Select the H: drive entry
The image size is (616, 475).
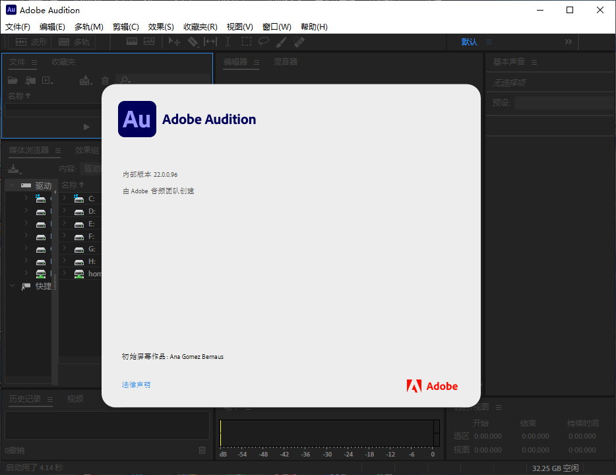click(x=92, y=261)
